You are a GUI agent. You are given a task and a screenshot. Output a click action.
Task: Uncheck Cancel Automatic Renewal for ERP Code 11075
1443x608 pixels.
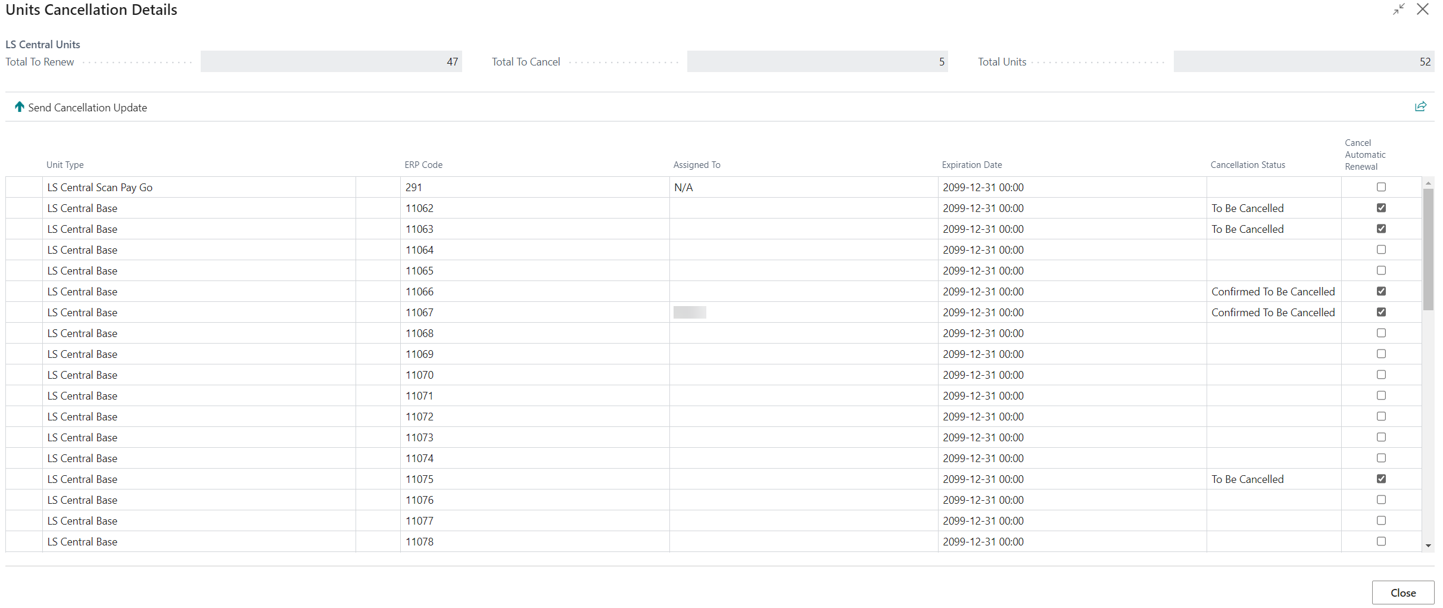tap(1381, 479)
